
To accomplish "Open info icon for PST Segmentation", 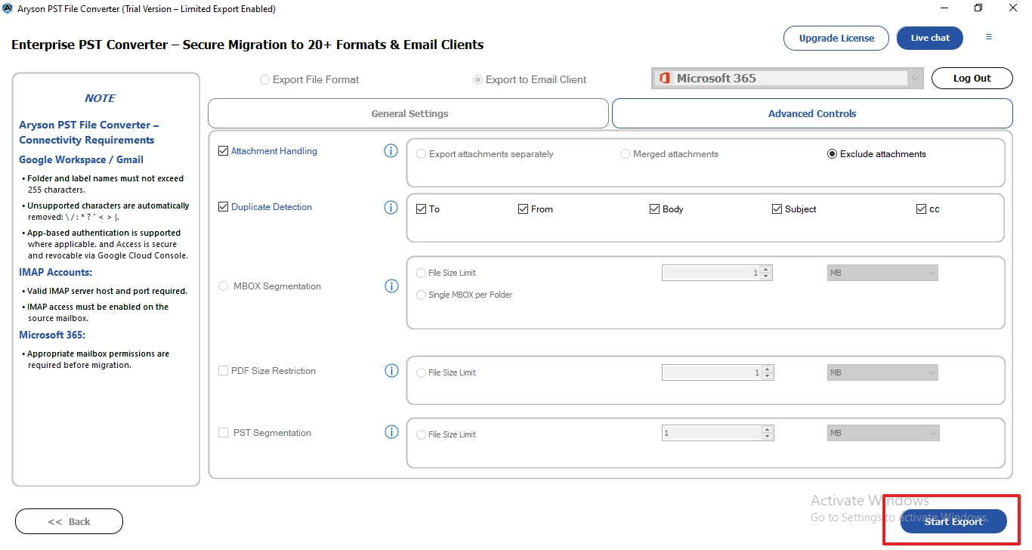I will (391, 432).
